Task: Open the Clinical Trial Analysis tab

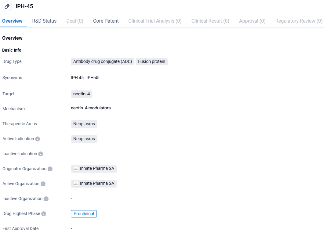Action: click(x=155, y=21)
